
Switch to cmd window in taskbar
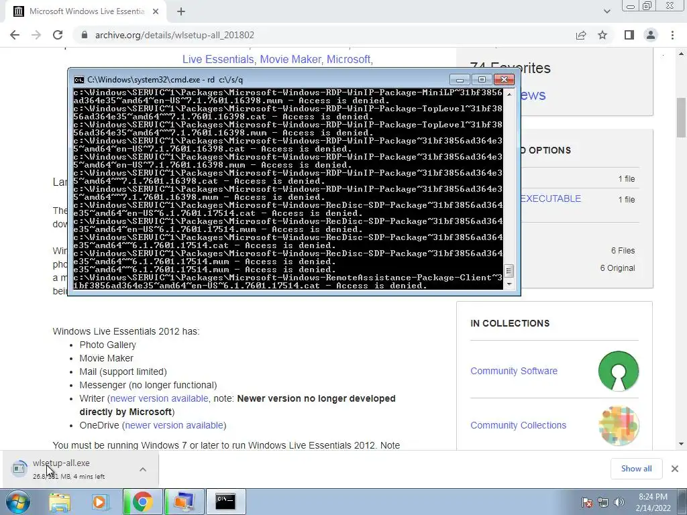click(x=225, y=502)
